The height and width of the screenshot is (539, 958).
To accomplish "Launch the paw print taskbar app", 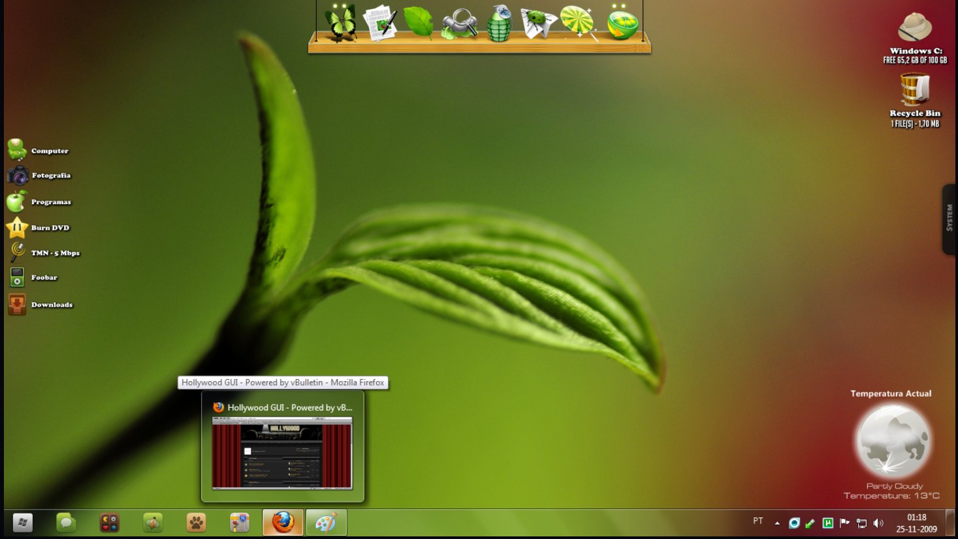I will pyautogui.click(x=196, y=523).
